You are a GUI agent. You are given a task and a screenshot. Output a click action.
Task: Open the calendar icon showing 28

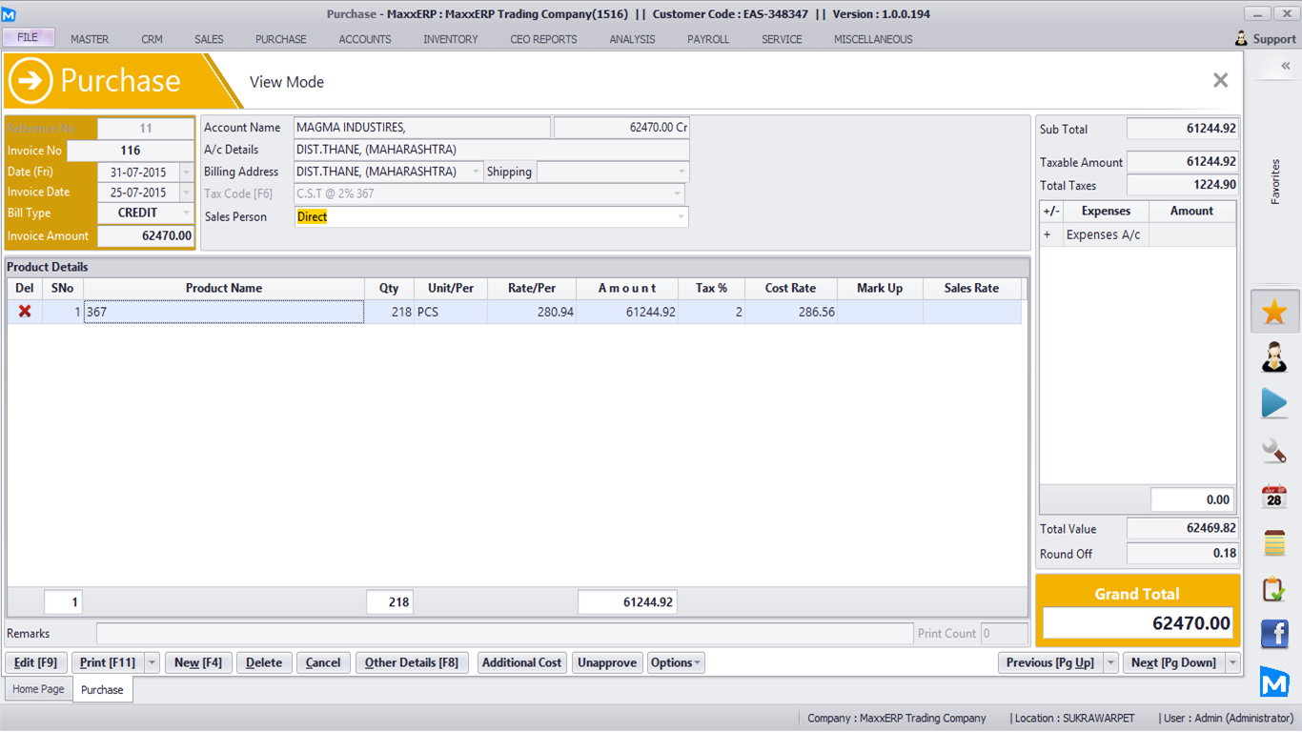coord(1274,497)
